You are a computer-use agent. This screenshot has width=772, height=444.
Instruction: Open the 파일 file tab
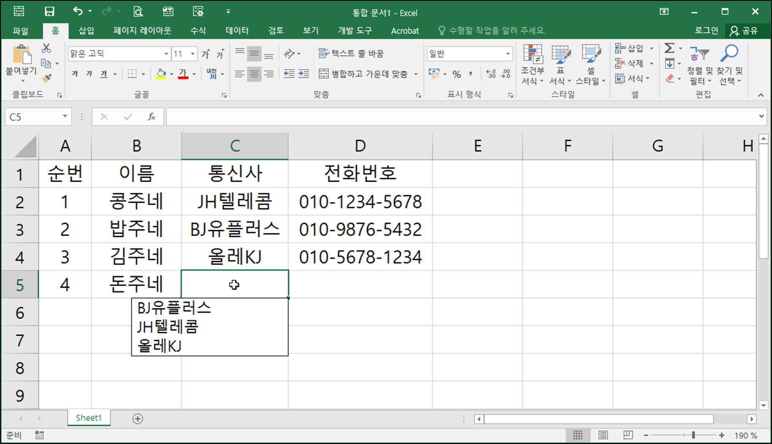click(x=20, y=31)
